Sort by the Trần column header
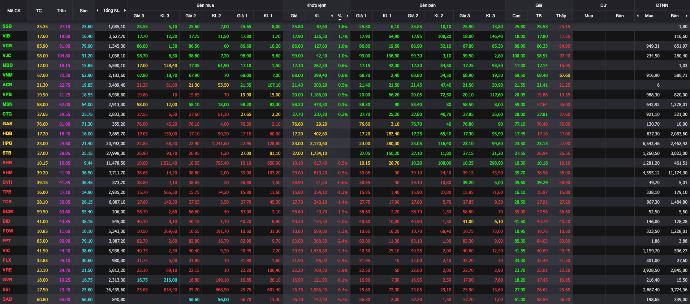Viewport: 690px width, 304px height. [x=61, y=11]
